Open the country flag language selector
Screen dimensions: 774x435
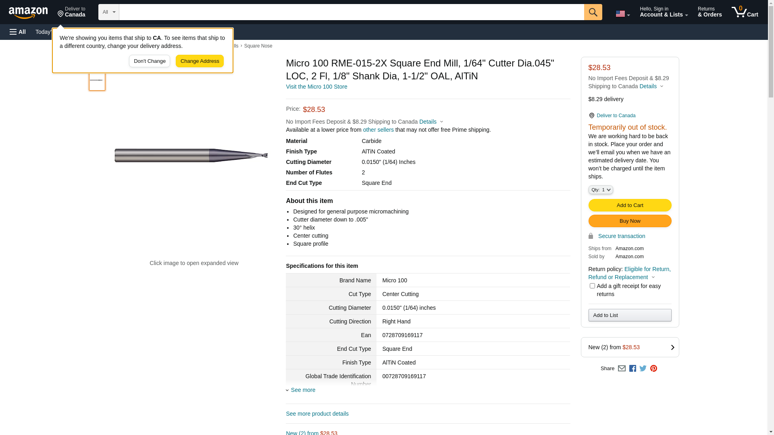(622, 14)
